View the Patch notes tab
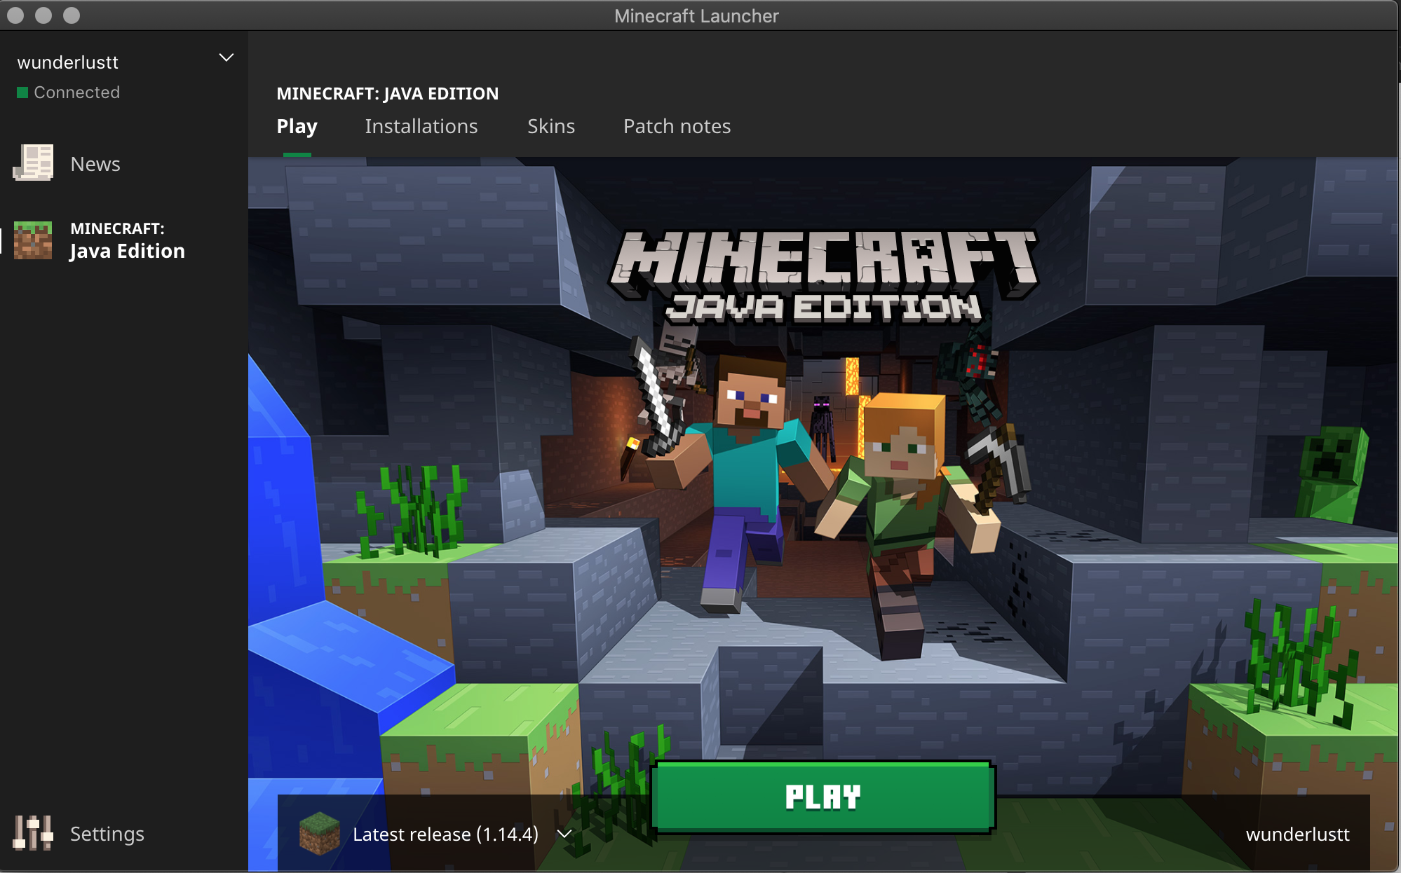The width and height of the screenshot is (1401, 873). click(x=677, y=126)
